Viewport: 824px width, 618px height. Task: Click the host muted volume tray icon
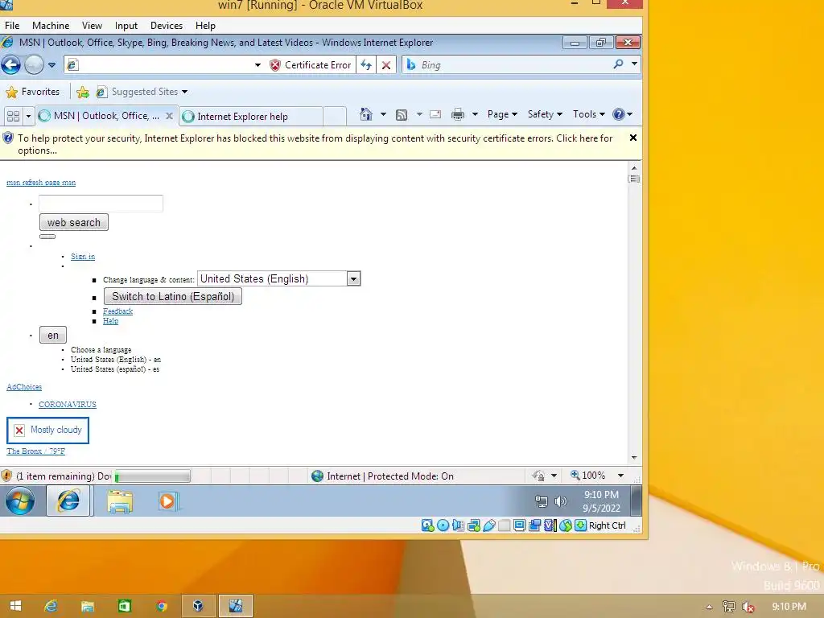pos(748,607)
